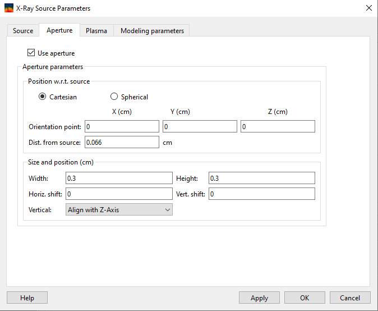Go to Modeling parameters tab

point(152,31)
